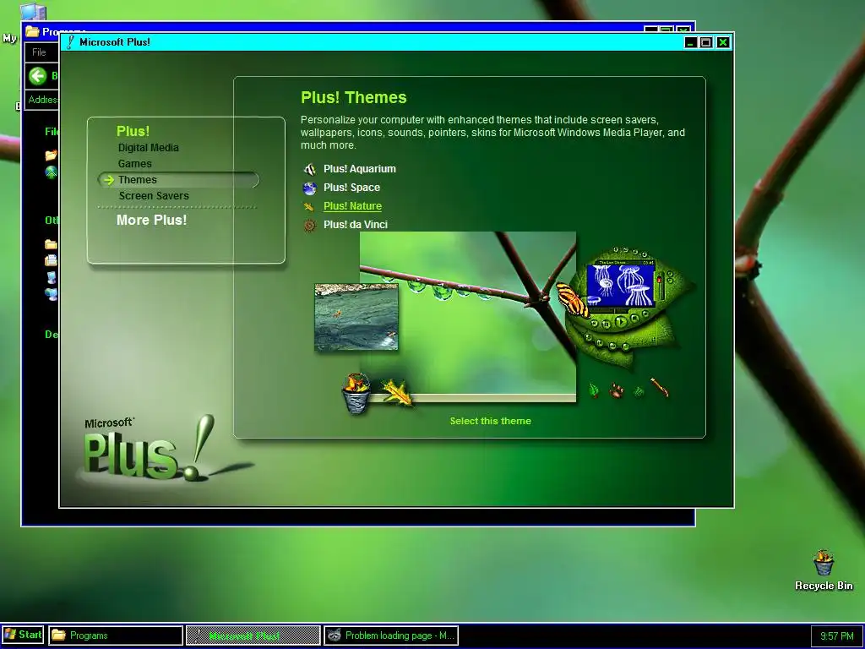This screenshot has height=649, width=865.
Task: Click the bucket recycle bin icon in preview
Action: (356, 393)
